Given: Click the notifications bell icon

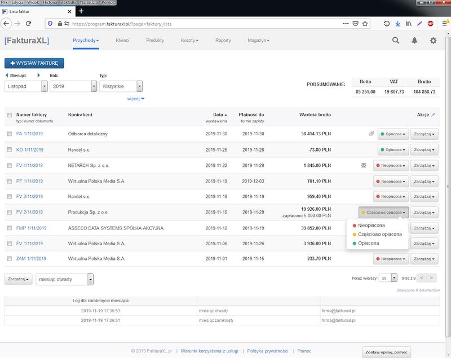Looking at the screenshot, I should click(414, 41).
